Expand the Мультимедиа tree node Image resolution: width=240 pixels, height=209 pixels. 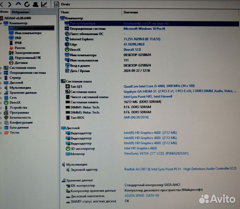coord(1,88)
